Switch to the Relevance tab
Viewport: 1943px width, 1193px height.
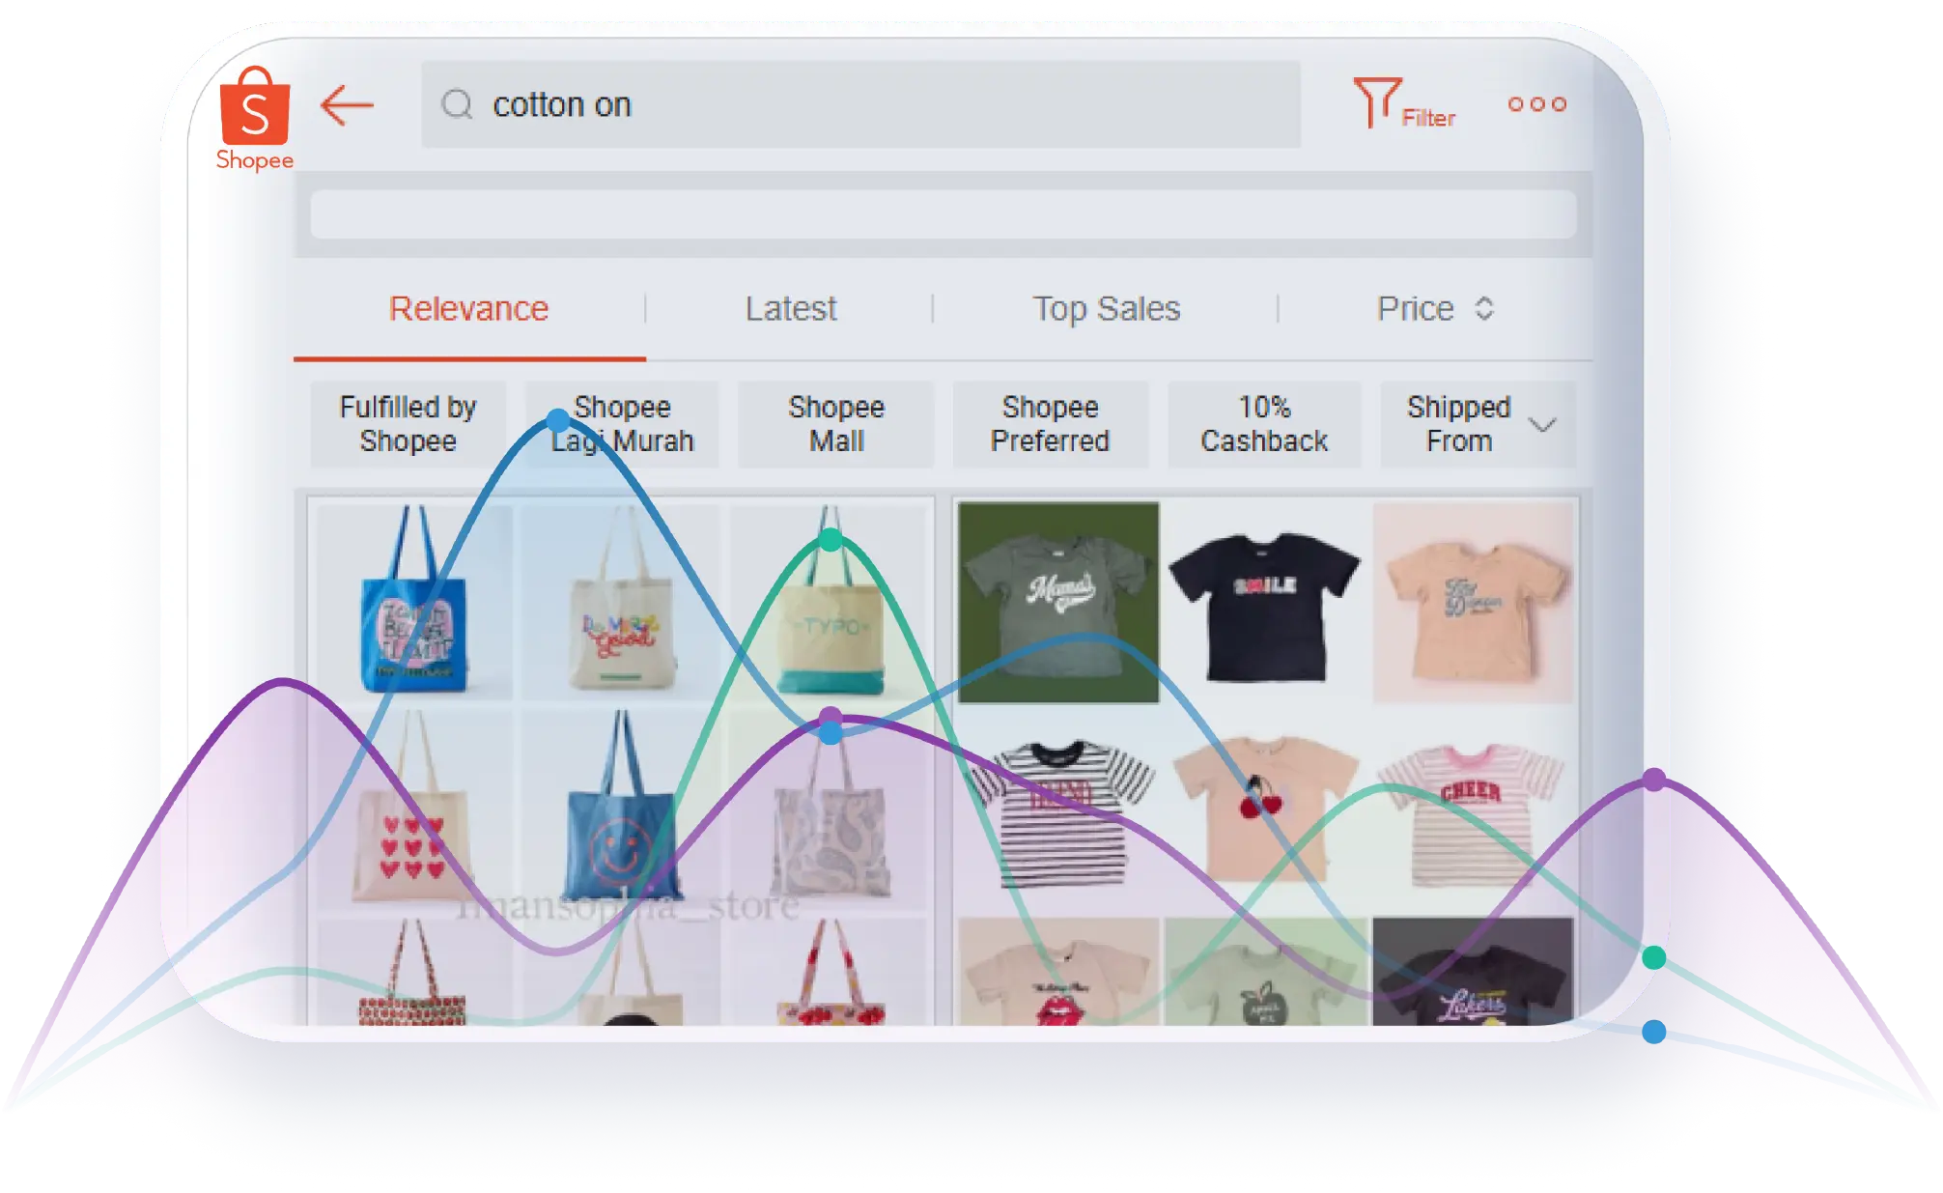[x=468, y=309]
